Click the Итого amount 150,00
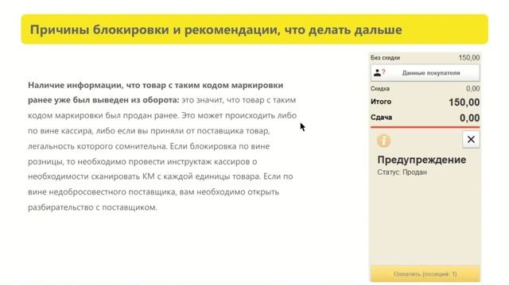 point(464,102)
